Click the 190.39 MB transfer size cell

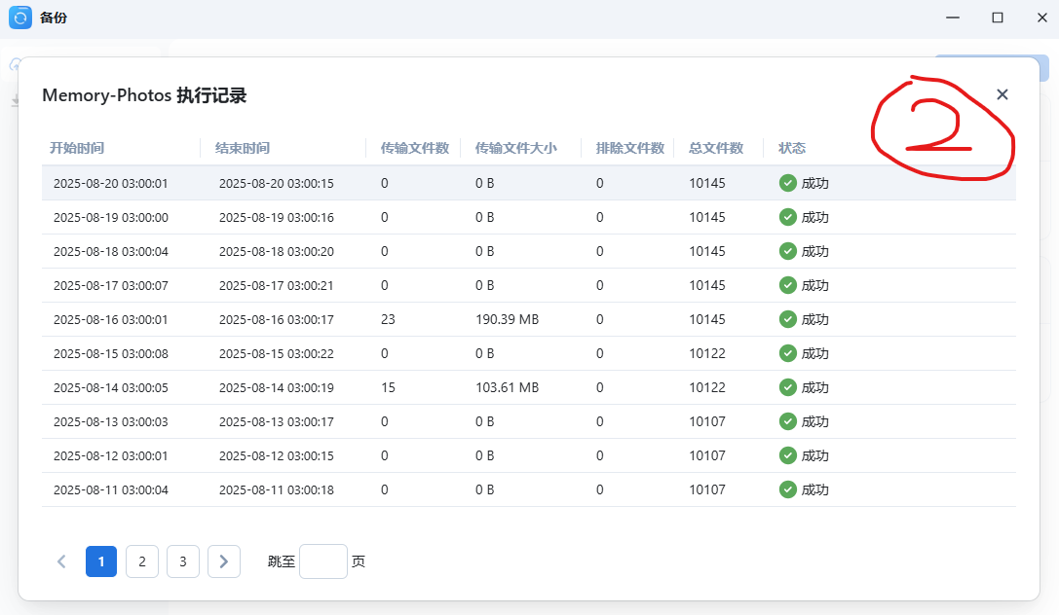click(508, 319)
